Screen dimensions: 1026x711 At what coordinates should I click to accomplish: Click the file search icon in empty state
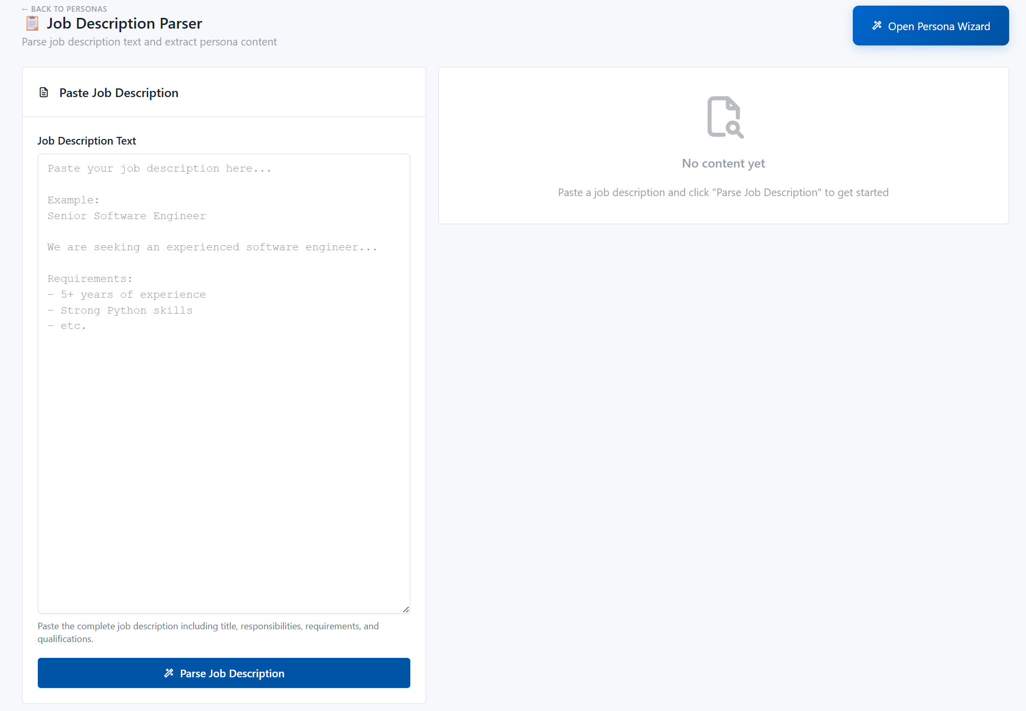coord(724,117)
